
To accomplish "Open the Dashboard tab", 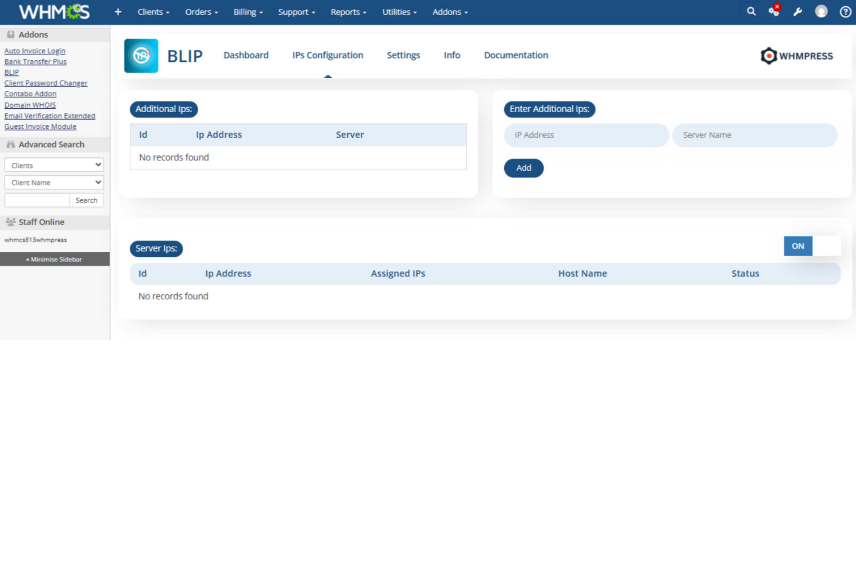I will point(246,55).
